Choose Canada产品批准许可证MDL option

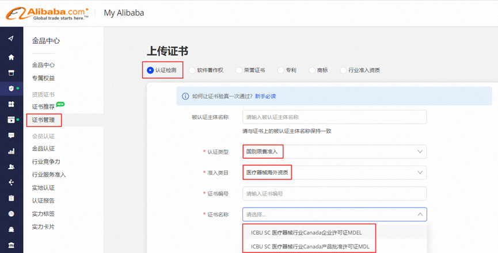pos(310,246)
